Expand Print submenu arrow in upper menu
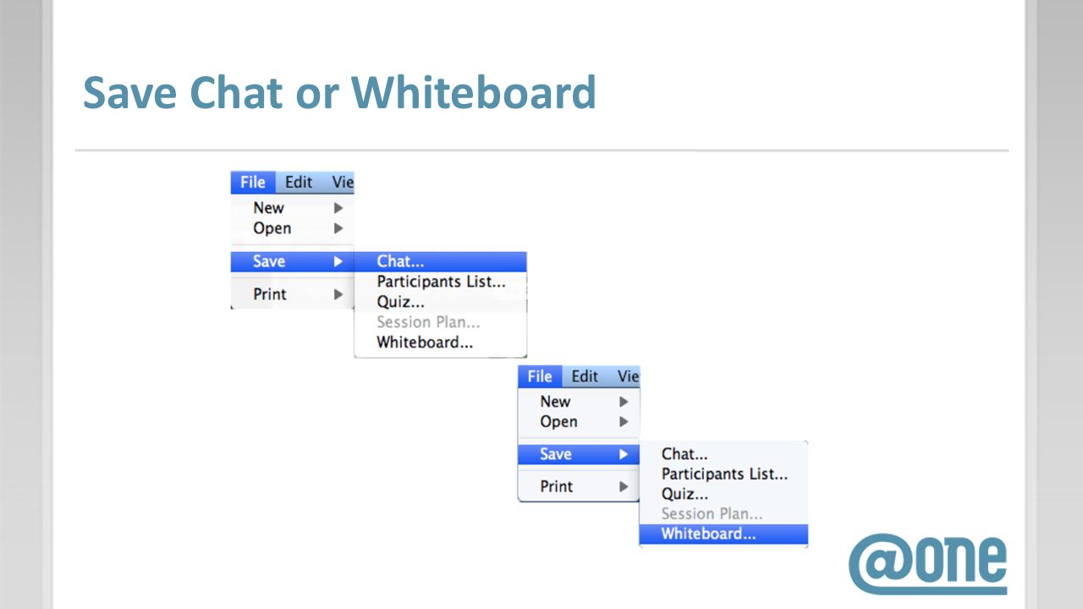This screenshot has height=609, width=1083. [x=338, y=294]
